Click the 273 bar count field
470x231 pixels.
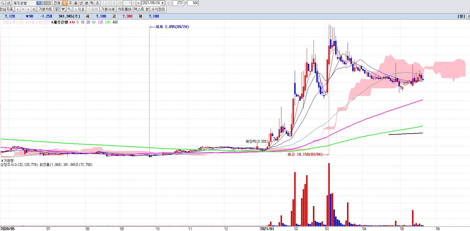pos(179,3)
